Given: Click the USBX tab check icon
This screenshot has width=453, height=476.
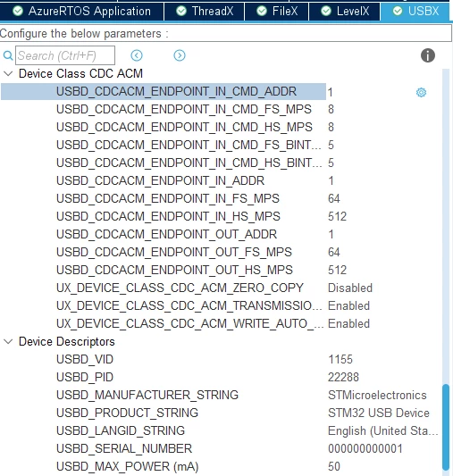Looking at the screenshot, I should (397, 12).
